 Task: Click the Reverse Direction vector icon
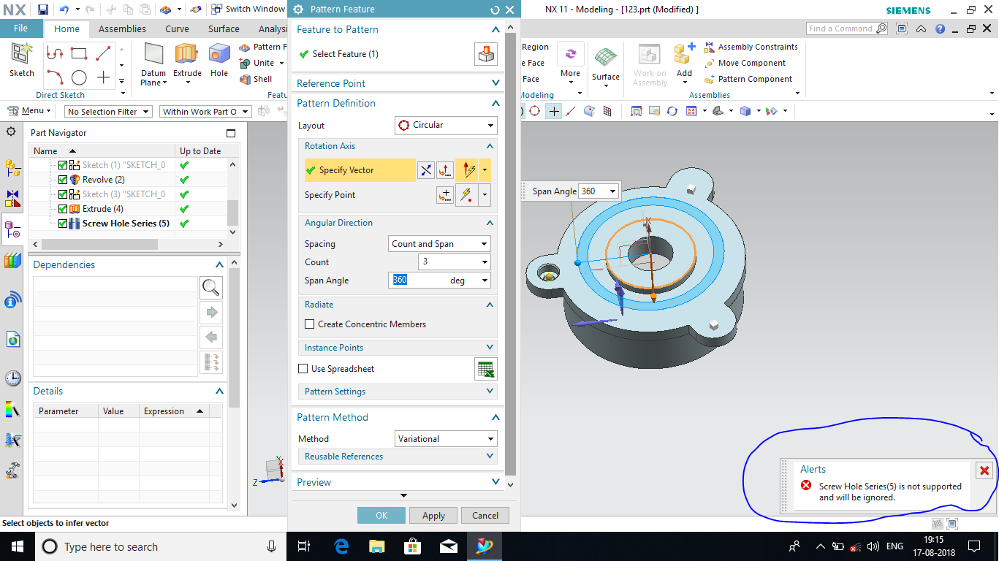coord(426,170)
